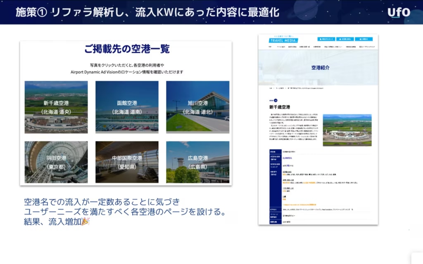Click the 空港紹介 banner heading
The image size is (423, 264).
point(320,67)
